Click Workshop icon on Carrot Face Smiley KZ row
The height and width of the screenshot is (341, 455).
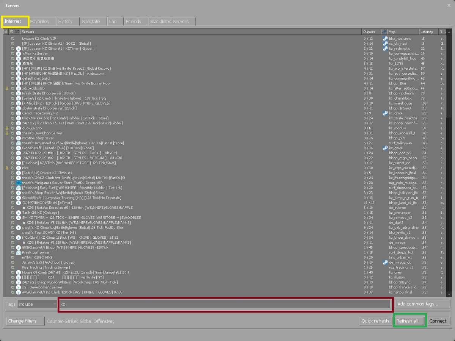[385, 113]
